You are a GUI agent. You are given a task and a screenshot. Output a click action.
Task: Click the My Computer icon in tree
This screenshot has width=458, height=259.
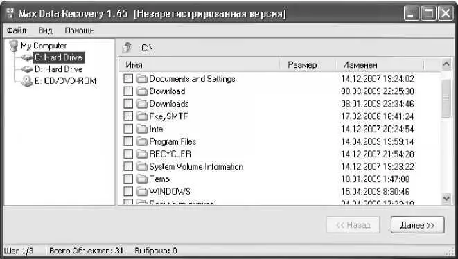click(13, 46)
